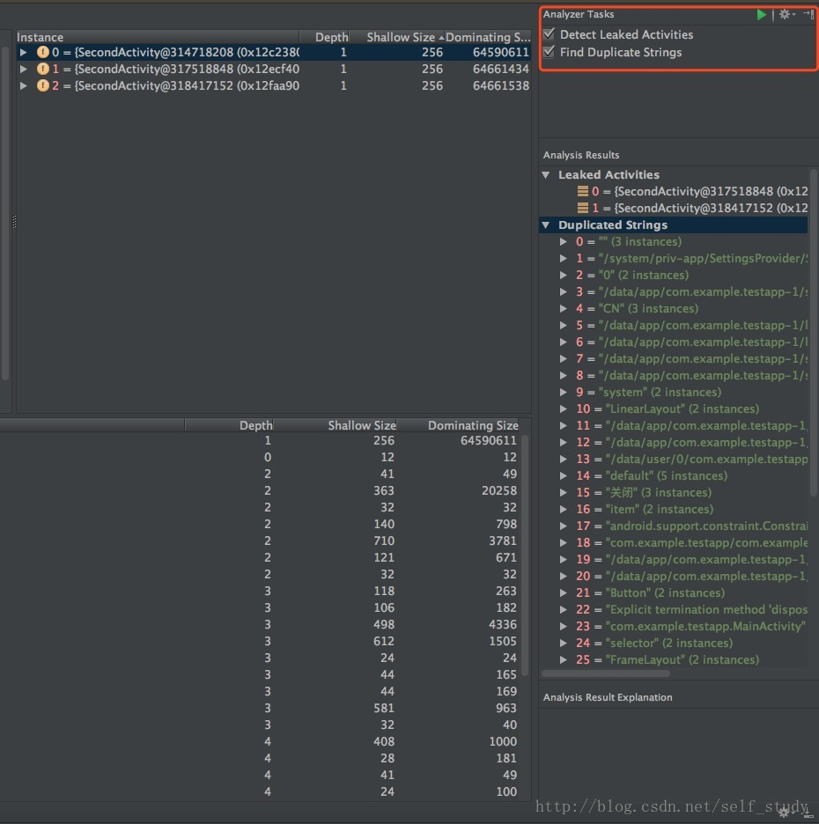Image resolution: width=819 pixels, height=824 pixels.
Task: Toggle Find Duplicate Strings checkbox
Action: point(549,52)
